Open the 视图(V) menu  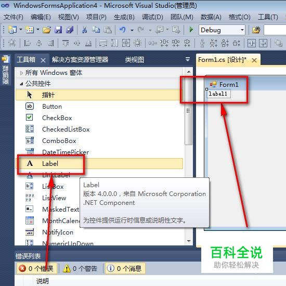pyautogui.click(x=69, y=17)
